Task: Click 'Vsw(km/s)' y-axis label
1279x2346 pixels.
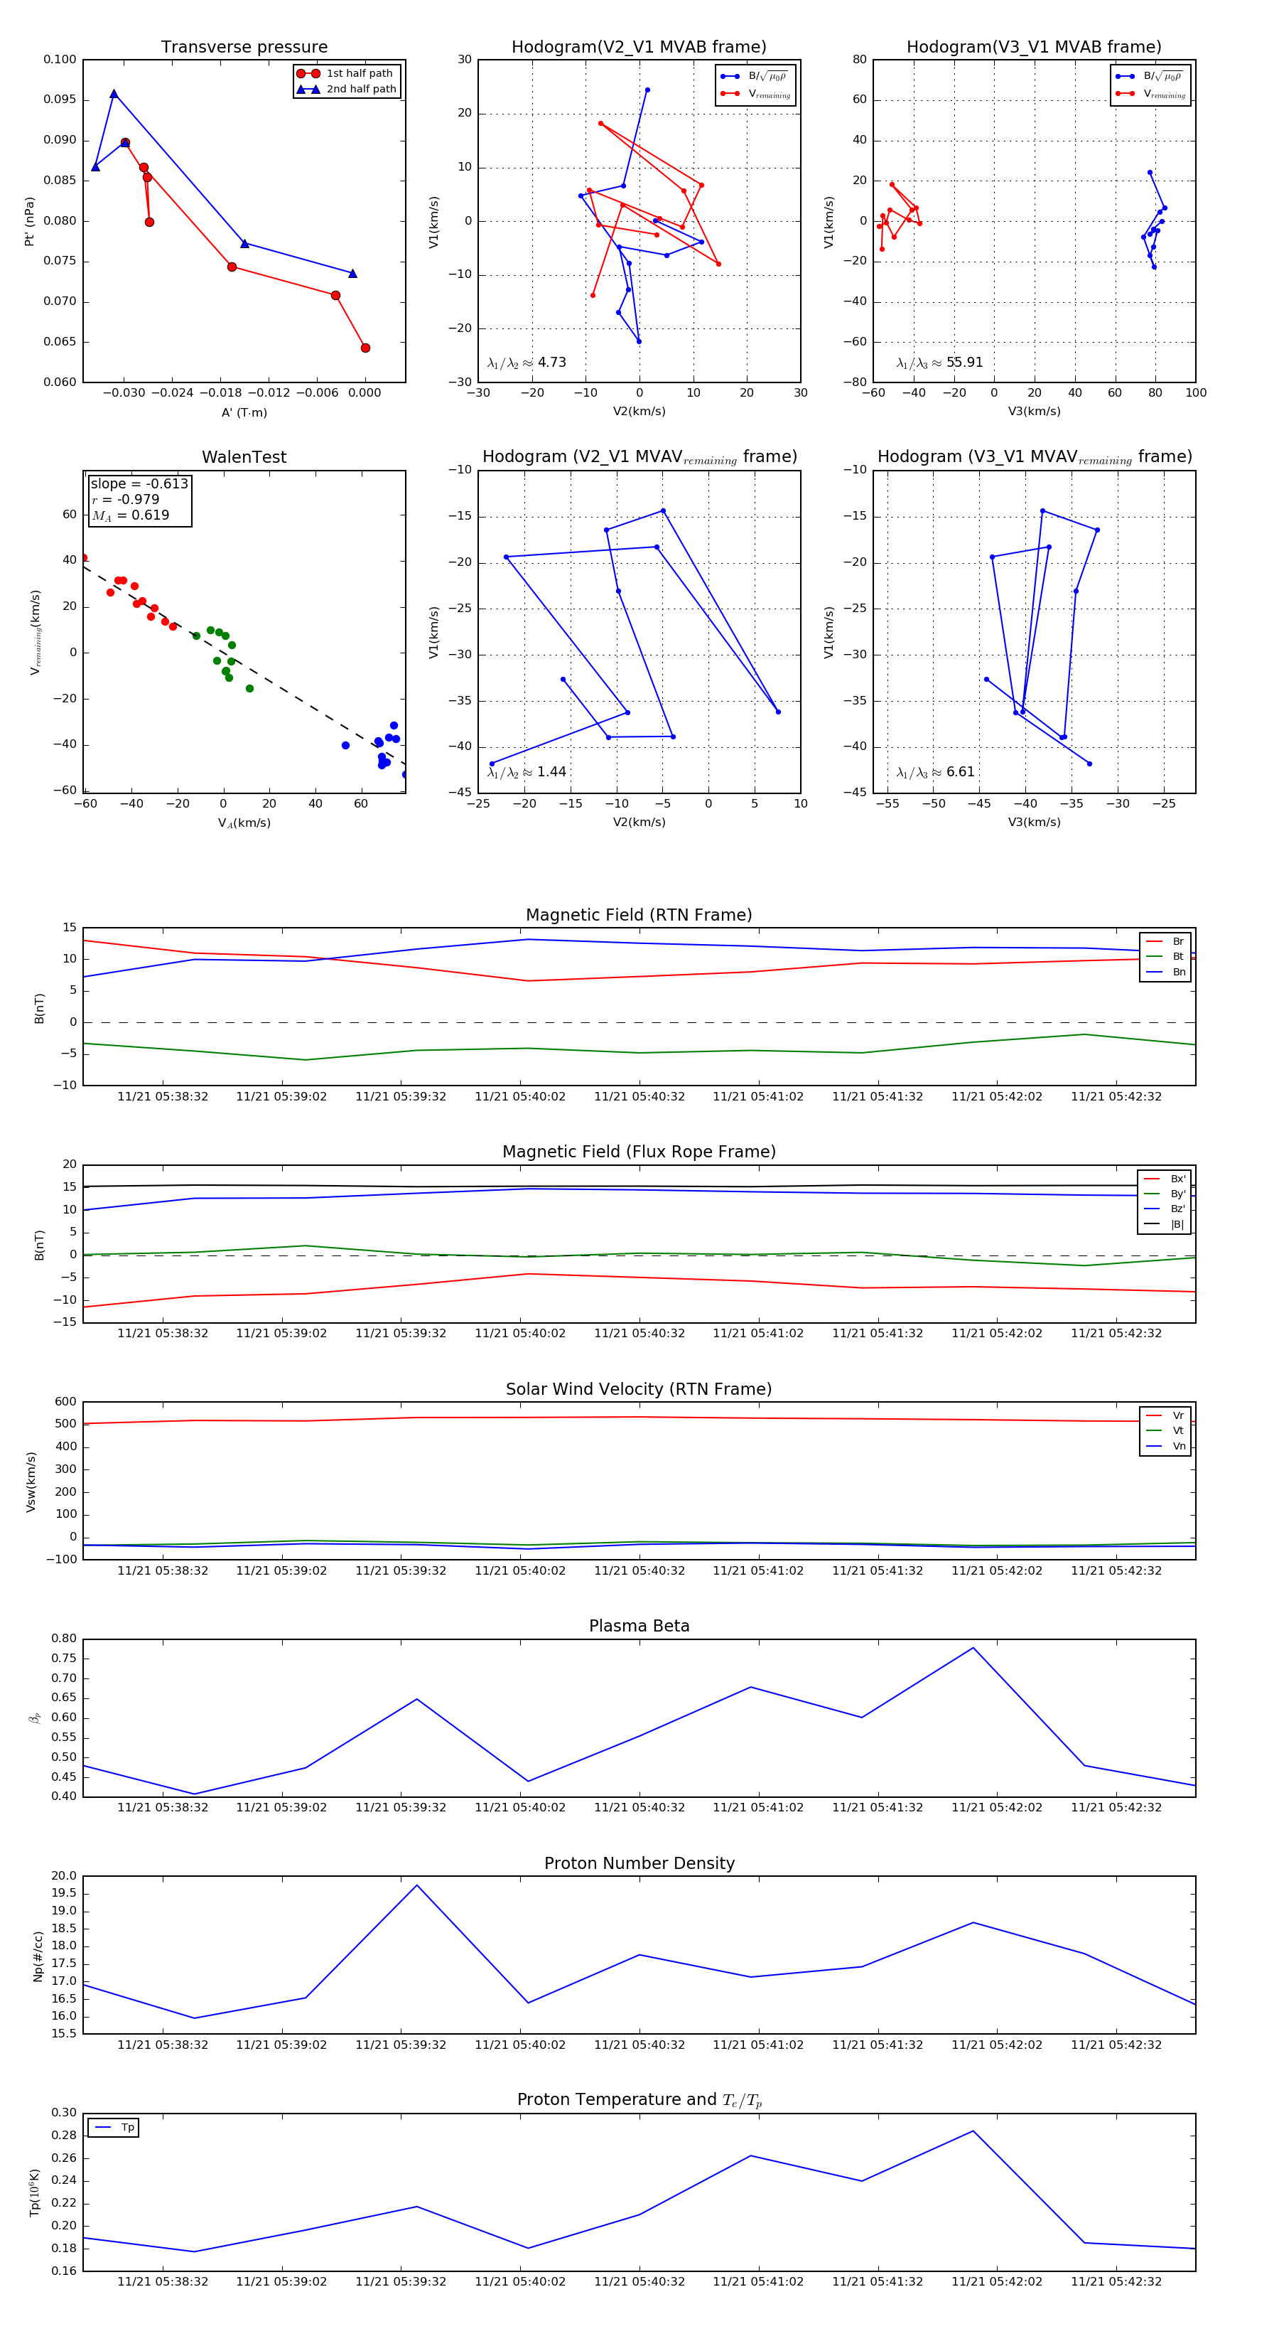Action: [31, 1483]
